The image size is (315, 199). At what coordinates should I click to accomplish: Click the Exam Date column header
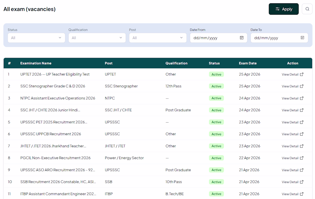tap(247, 63)
